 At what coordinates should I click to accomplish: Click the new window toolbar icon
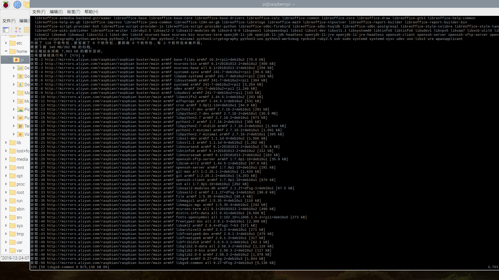coord(6,30)
